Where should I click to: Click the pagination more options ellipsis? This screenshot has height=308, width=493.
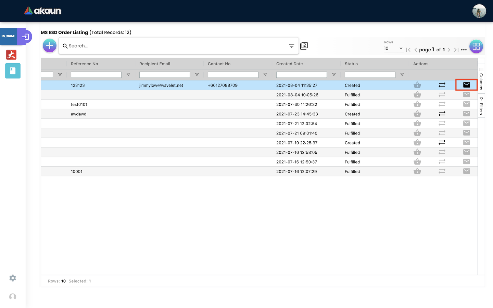464,50
